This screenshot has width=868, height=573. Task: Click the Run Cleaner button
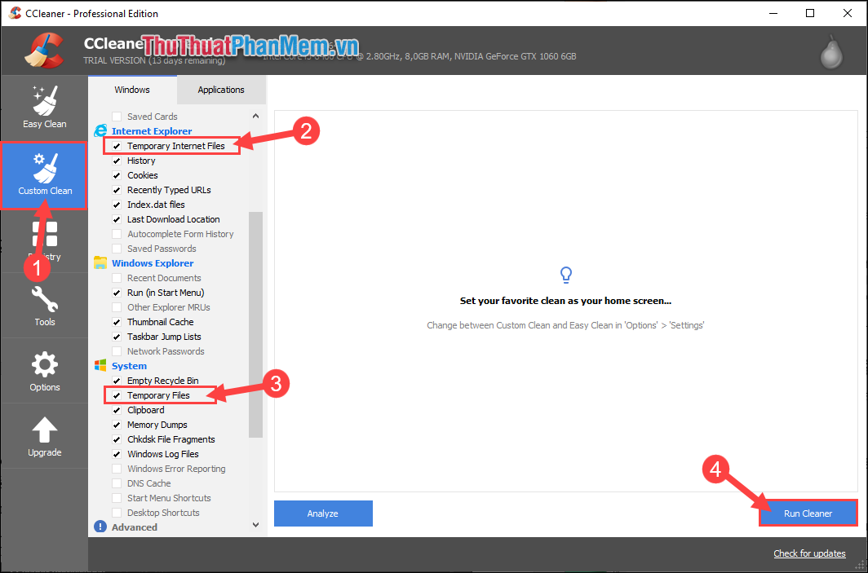(x=808, y=513)
